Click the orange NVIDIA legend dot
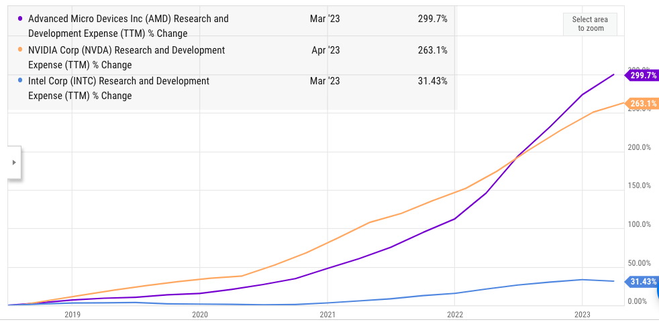This screenshot has width=659, height=324. 19,50
